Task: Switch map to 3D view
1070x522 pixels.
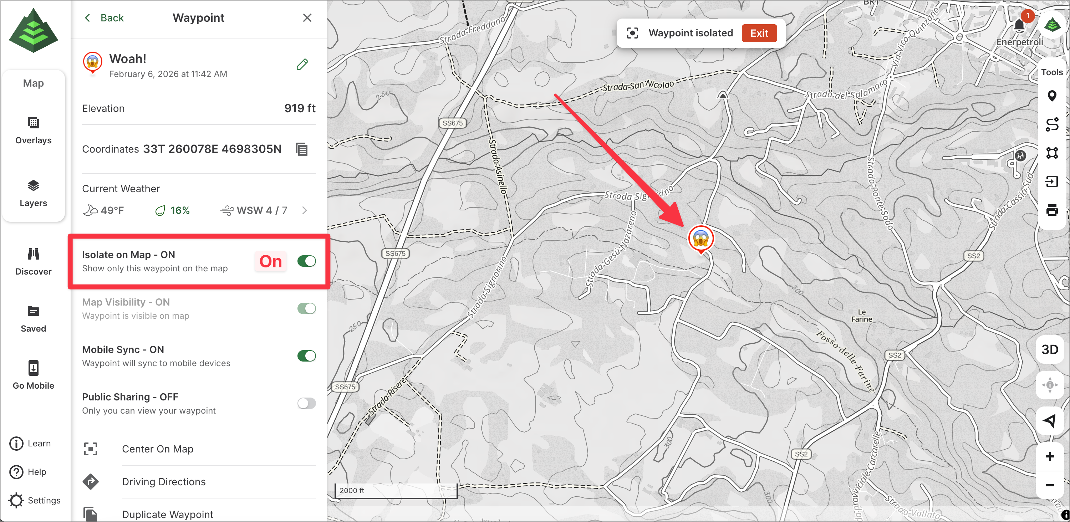Action: click(1049, 350)
